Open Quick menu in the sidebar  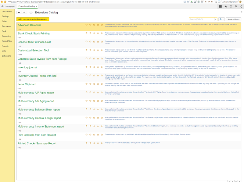[7, 12]
